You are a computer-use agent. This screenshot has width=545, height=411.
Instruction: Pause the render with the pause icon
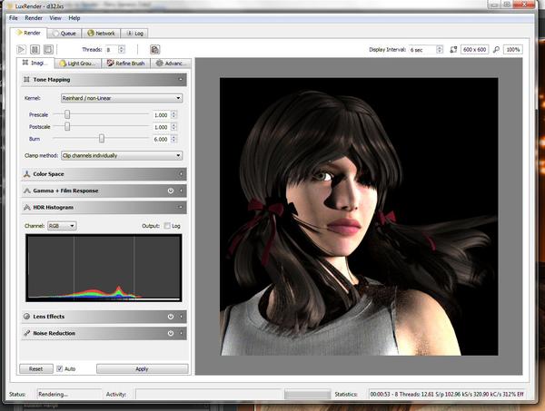[x=35, y=49]
